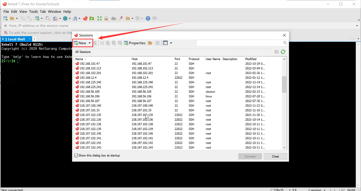Viewport: 361px width, 191px height.
Task: Click the Connect button
Action: coord(250,156)
